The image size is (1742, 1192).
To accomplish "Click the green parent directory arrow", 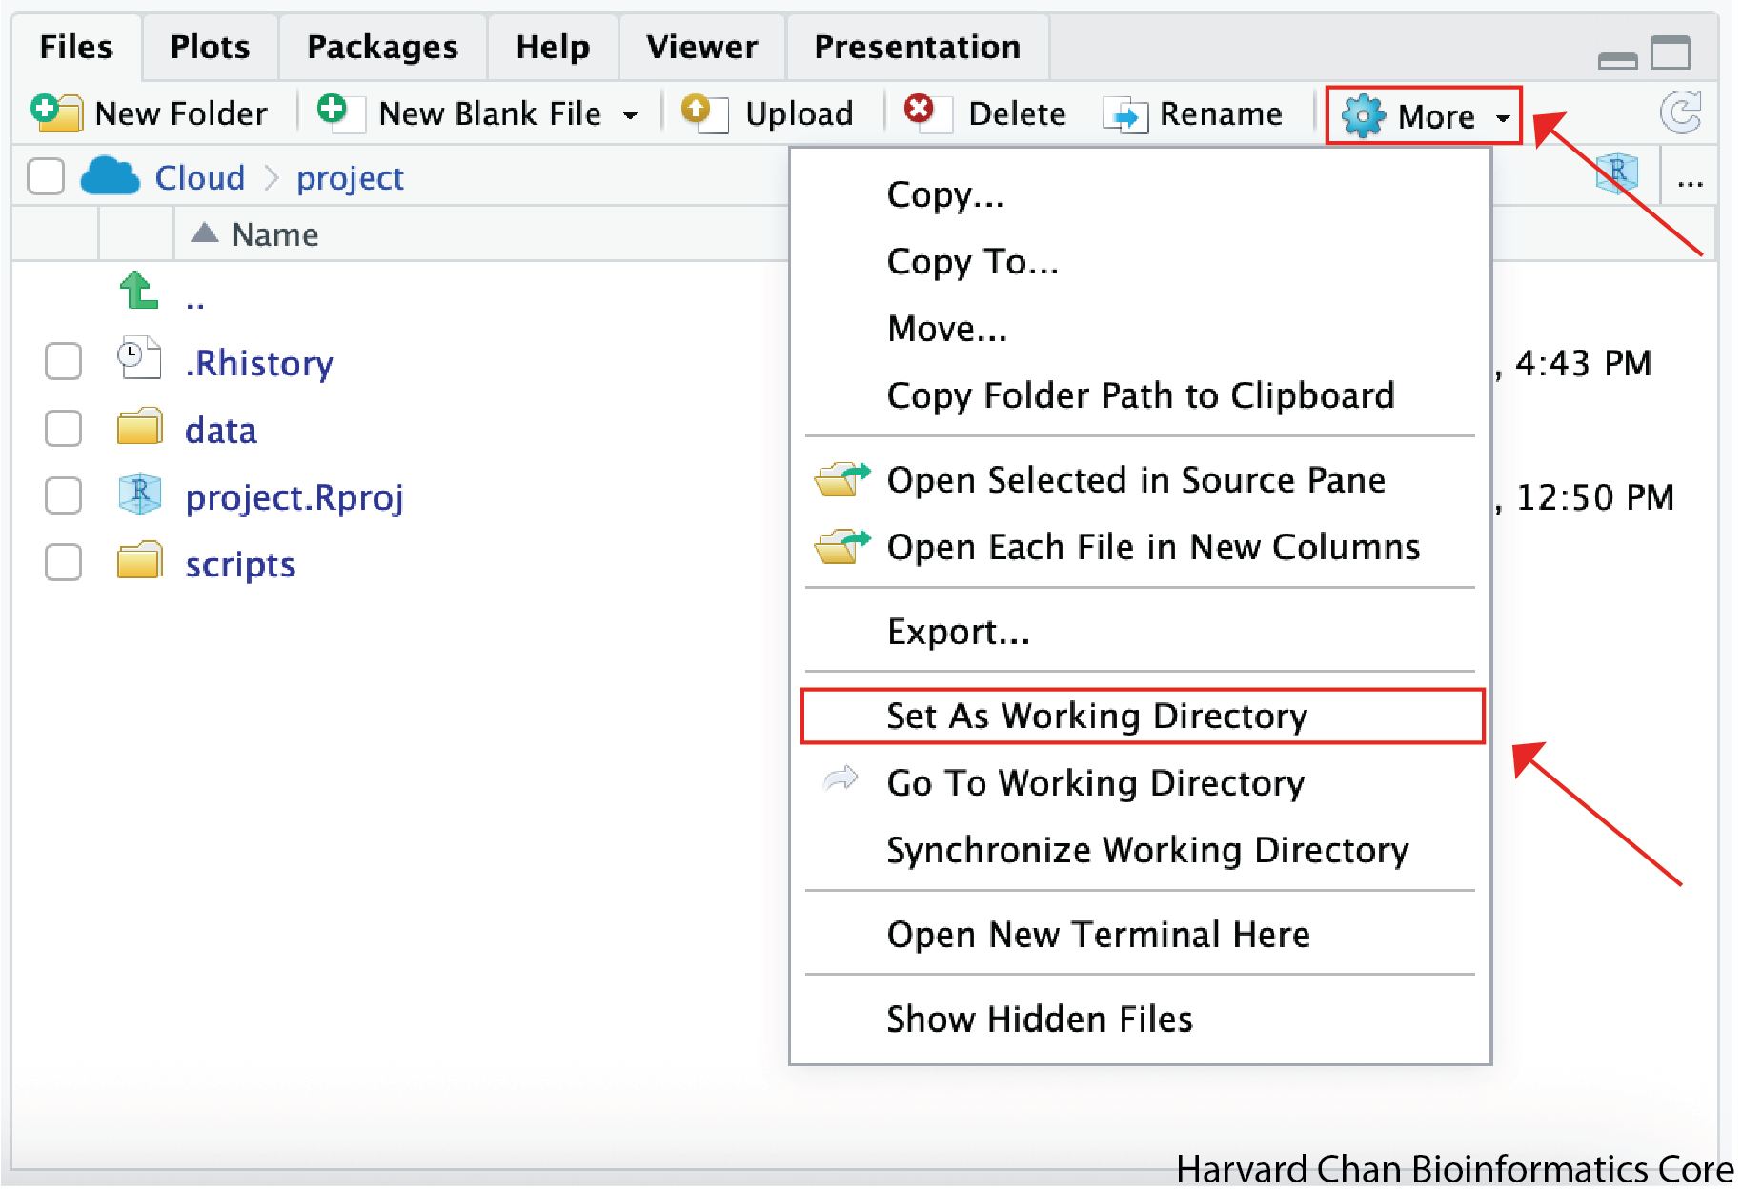I will [x=139, y=292].
